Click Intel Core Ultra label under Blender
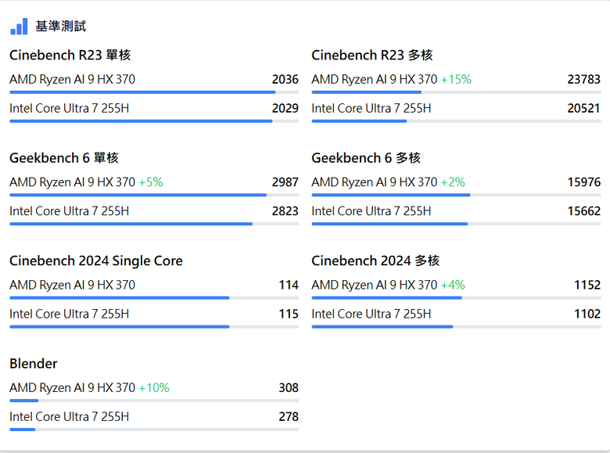The width and height of the screenshot is (610, 453). pyautogui.click(x=70, y=416)
